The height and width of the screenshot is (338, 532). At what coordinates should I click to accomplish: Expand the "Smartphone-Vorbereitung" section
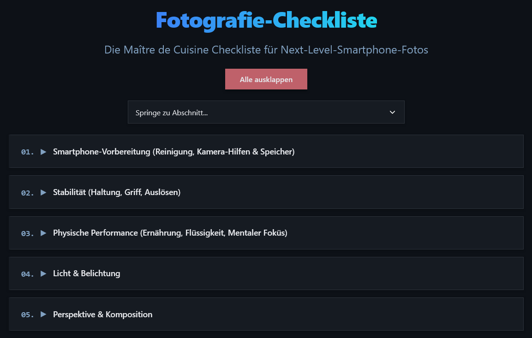coord(173,151)
